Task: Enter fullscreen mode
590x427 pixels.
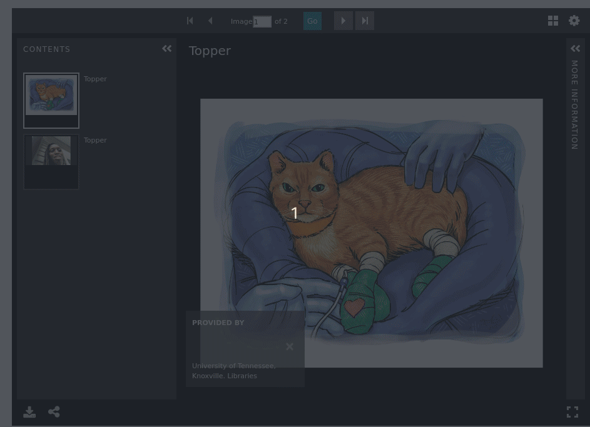Action: click(x=572, y=412)
